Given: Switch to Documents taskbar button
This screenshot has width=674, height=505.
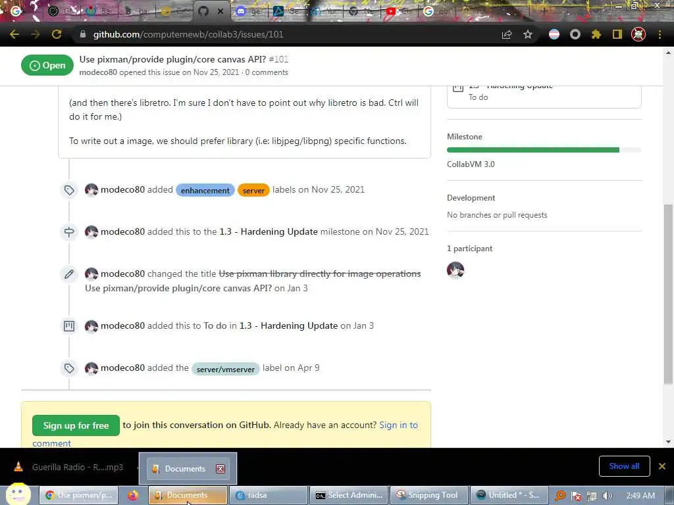Looking at the screenshot, I should pyautogui.click(x=188, y=495).
